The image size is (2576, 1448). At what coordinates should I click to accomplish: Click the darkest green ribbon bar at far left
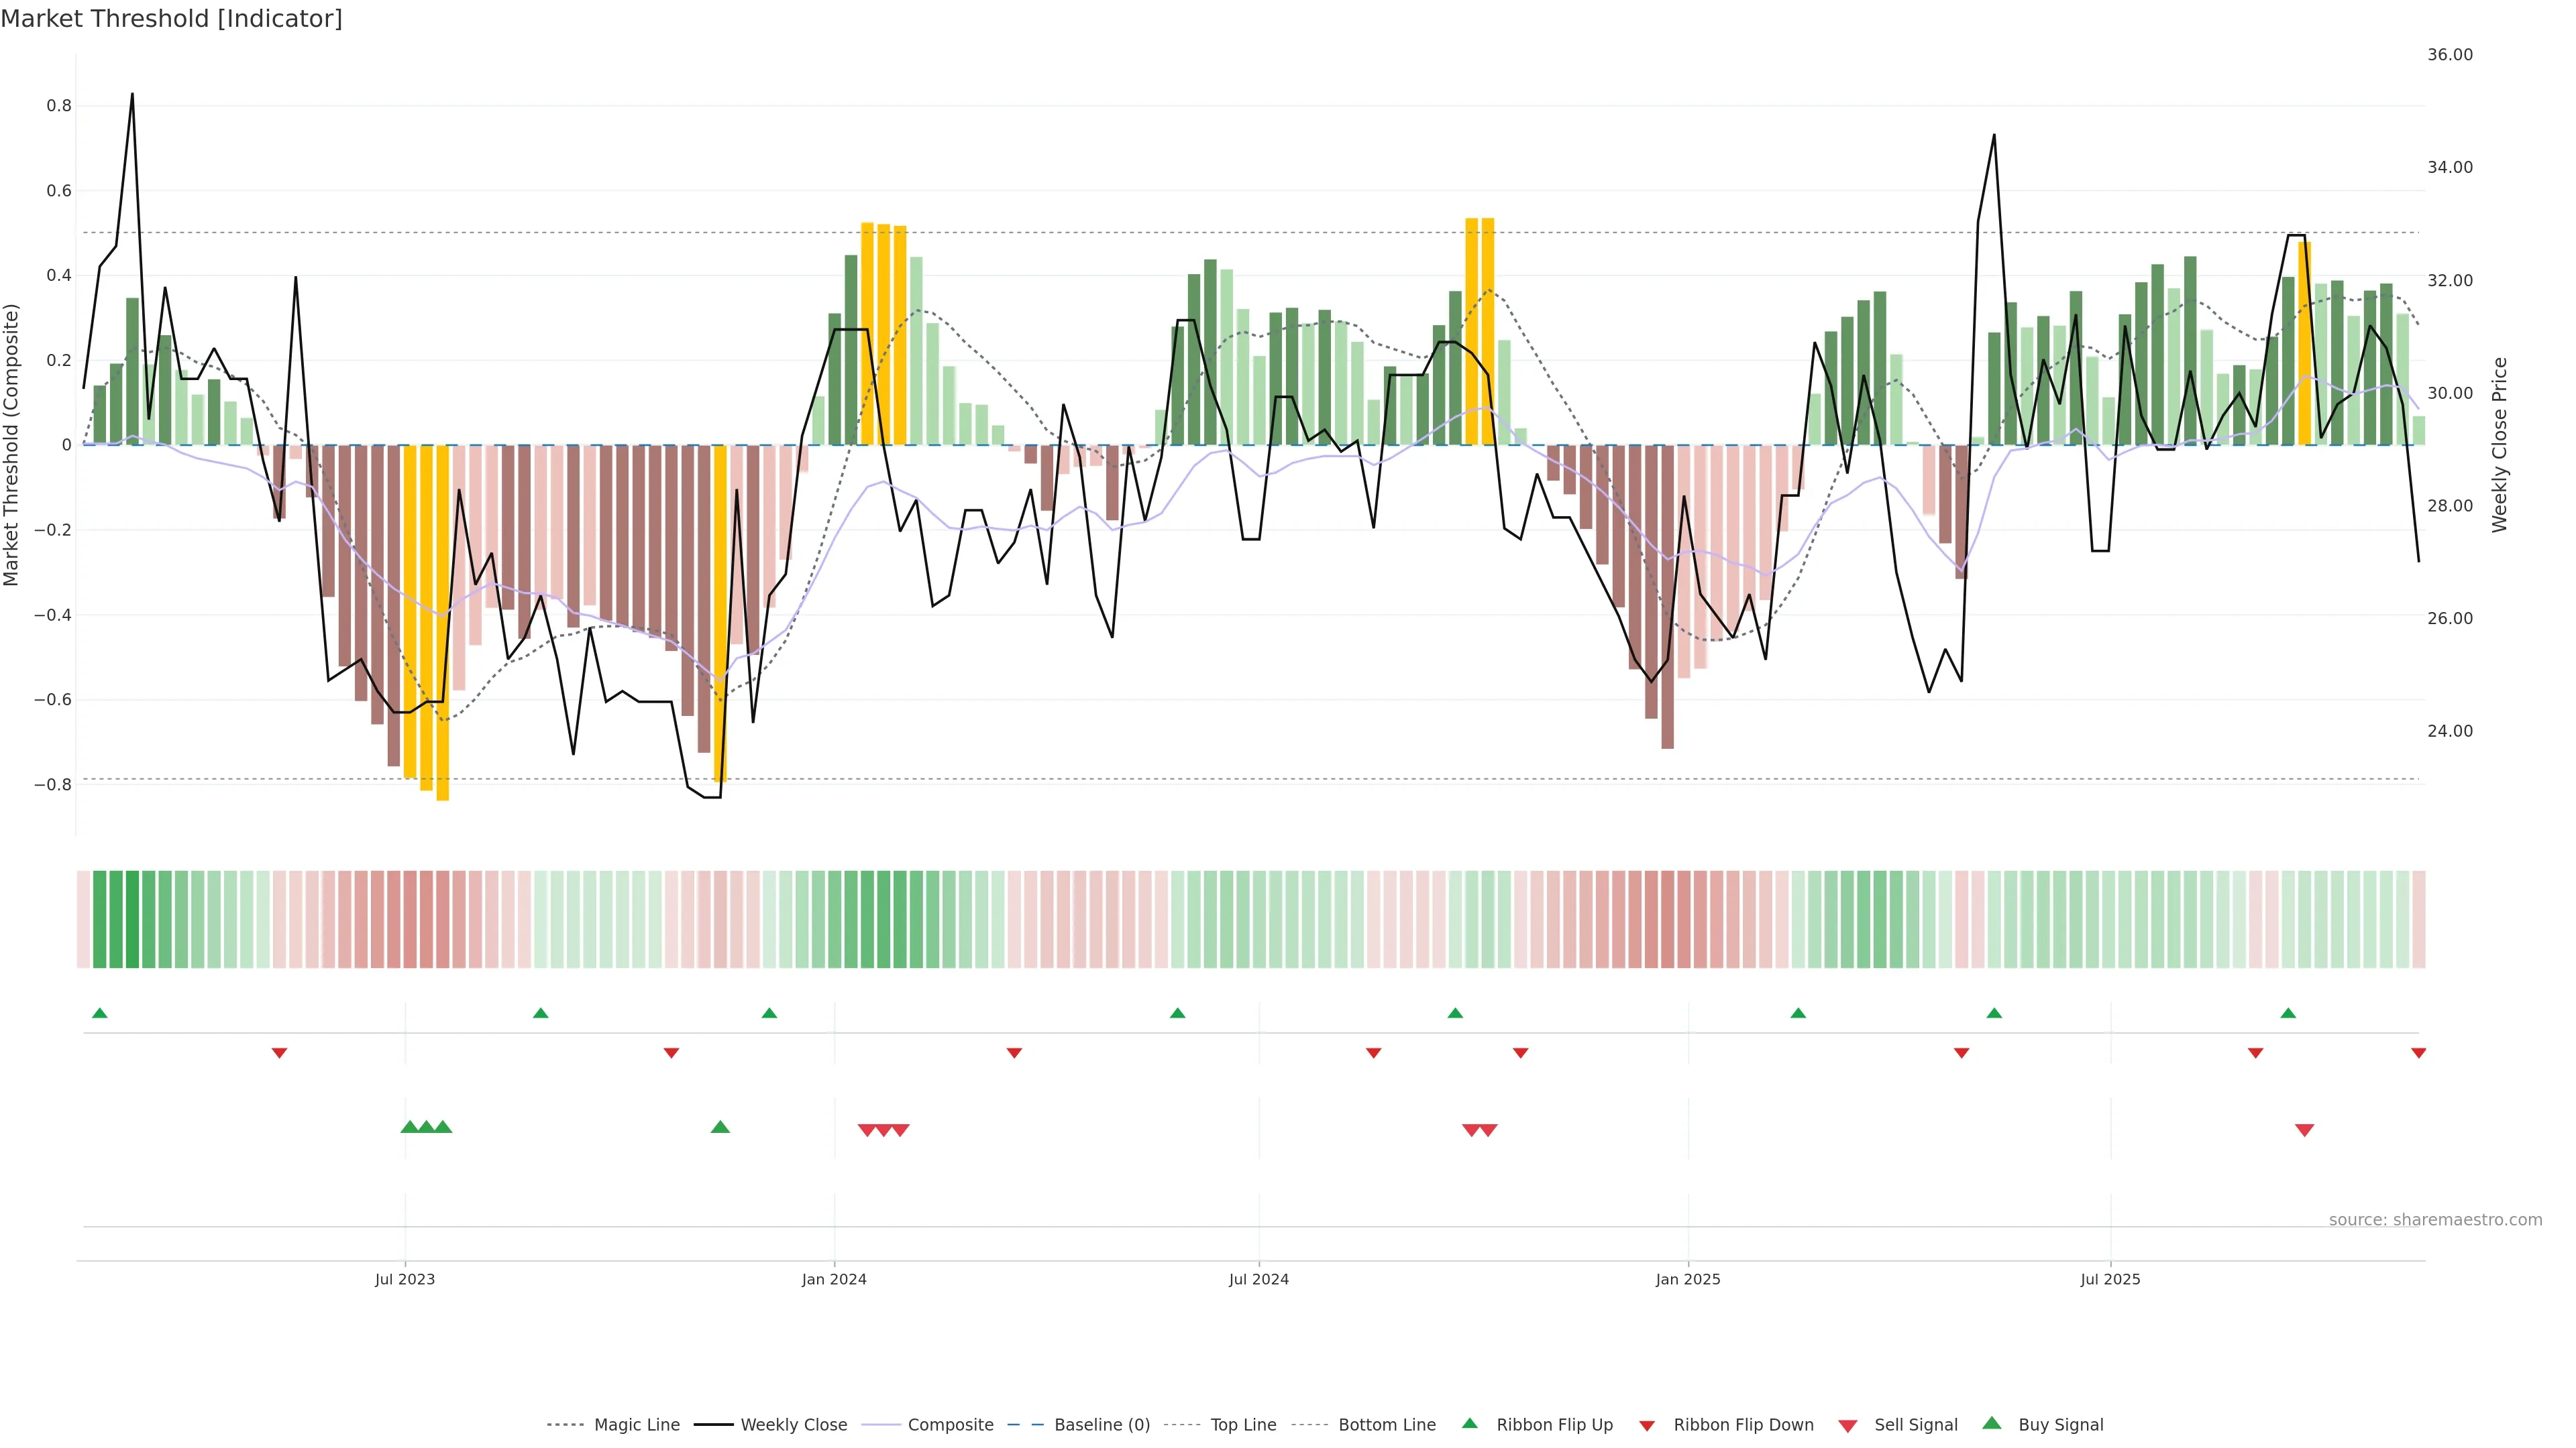(x=132, y=919)
